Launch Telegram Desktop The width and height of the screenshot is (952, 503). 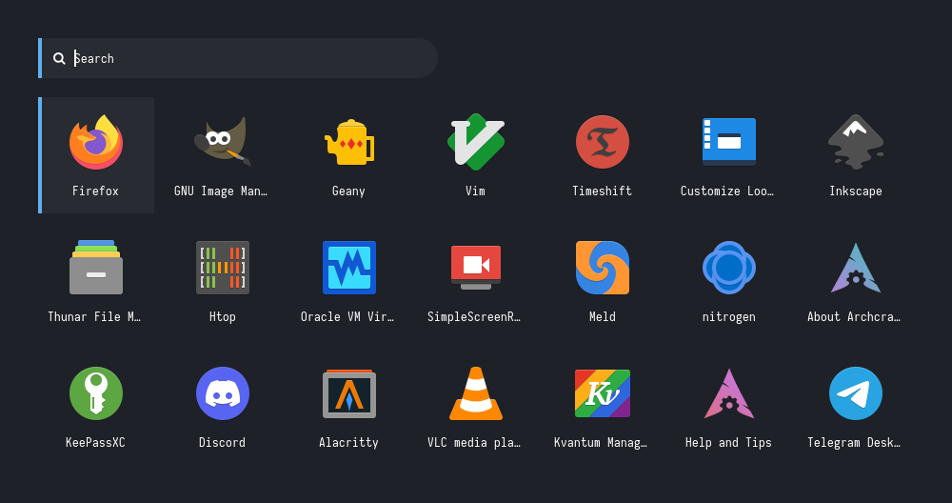[x=855, y=394]
